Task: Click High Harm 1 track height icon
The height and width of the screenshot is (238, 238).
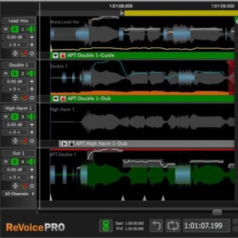Action: 15,141
